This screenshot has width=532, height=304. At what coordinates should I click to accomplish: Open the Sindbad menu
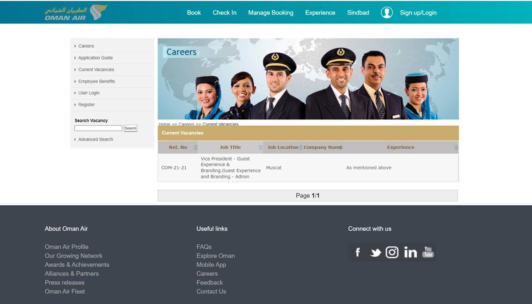(358, 12)
